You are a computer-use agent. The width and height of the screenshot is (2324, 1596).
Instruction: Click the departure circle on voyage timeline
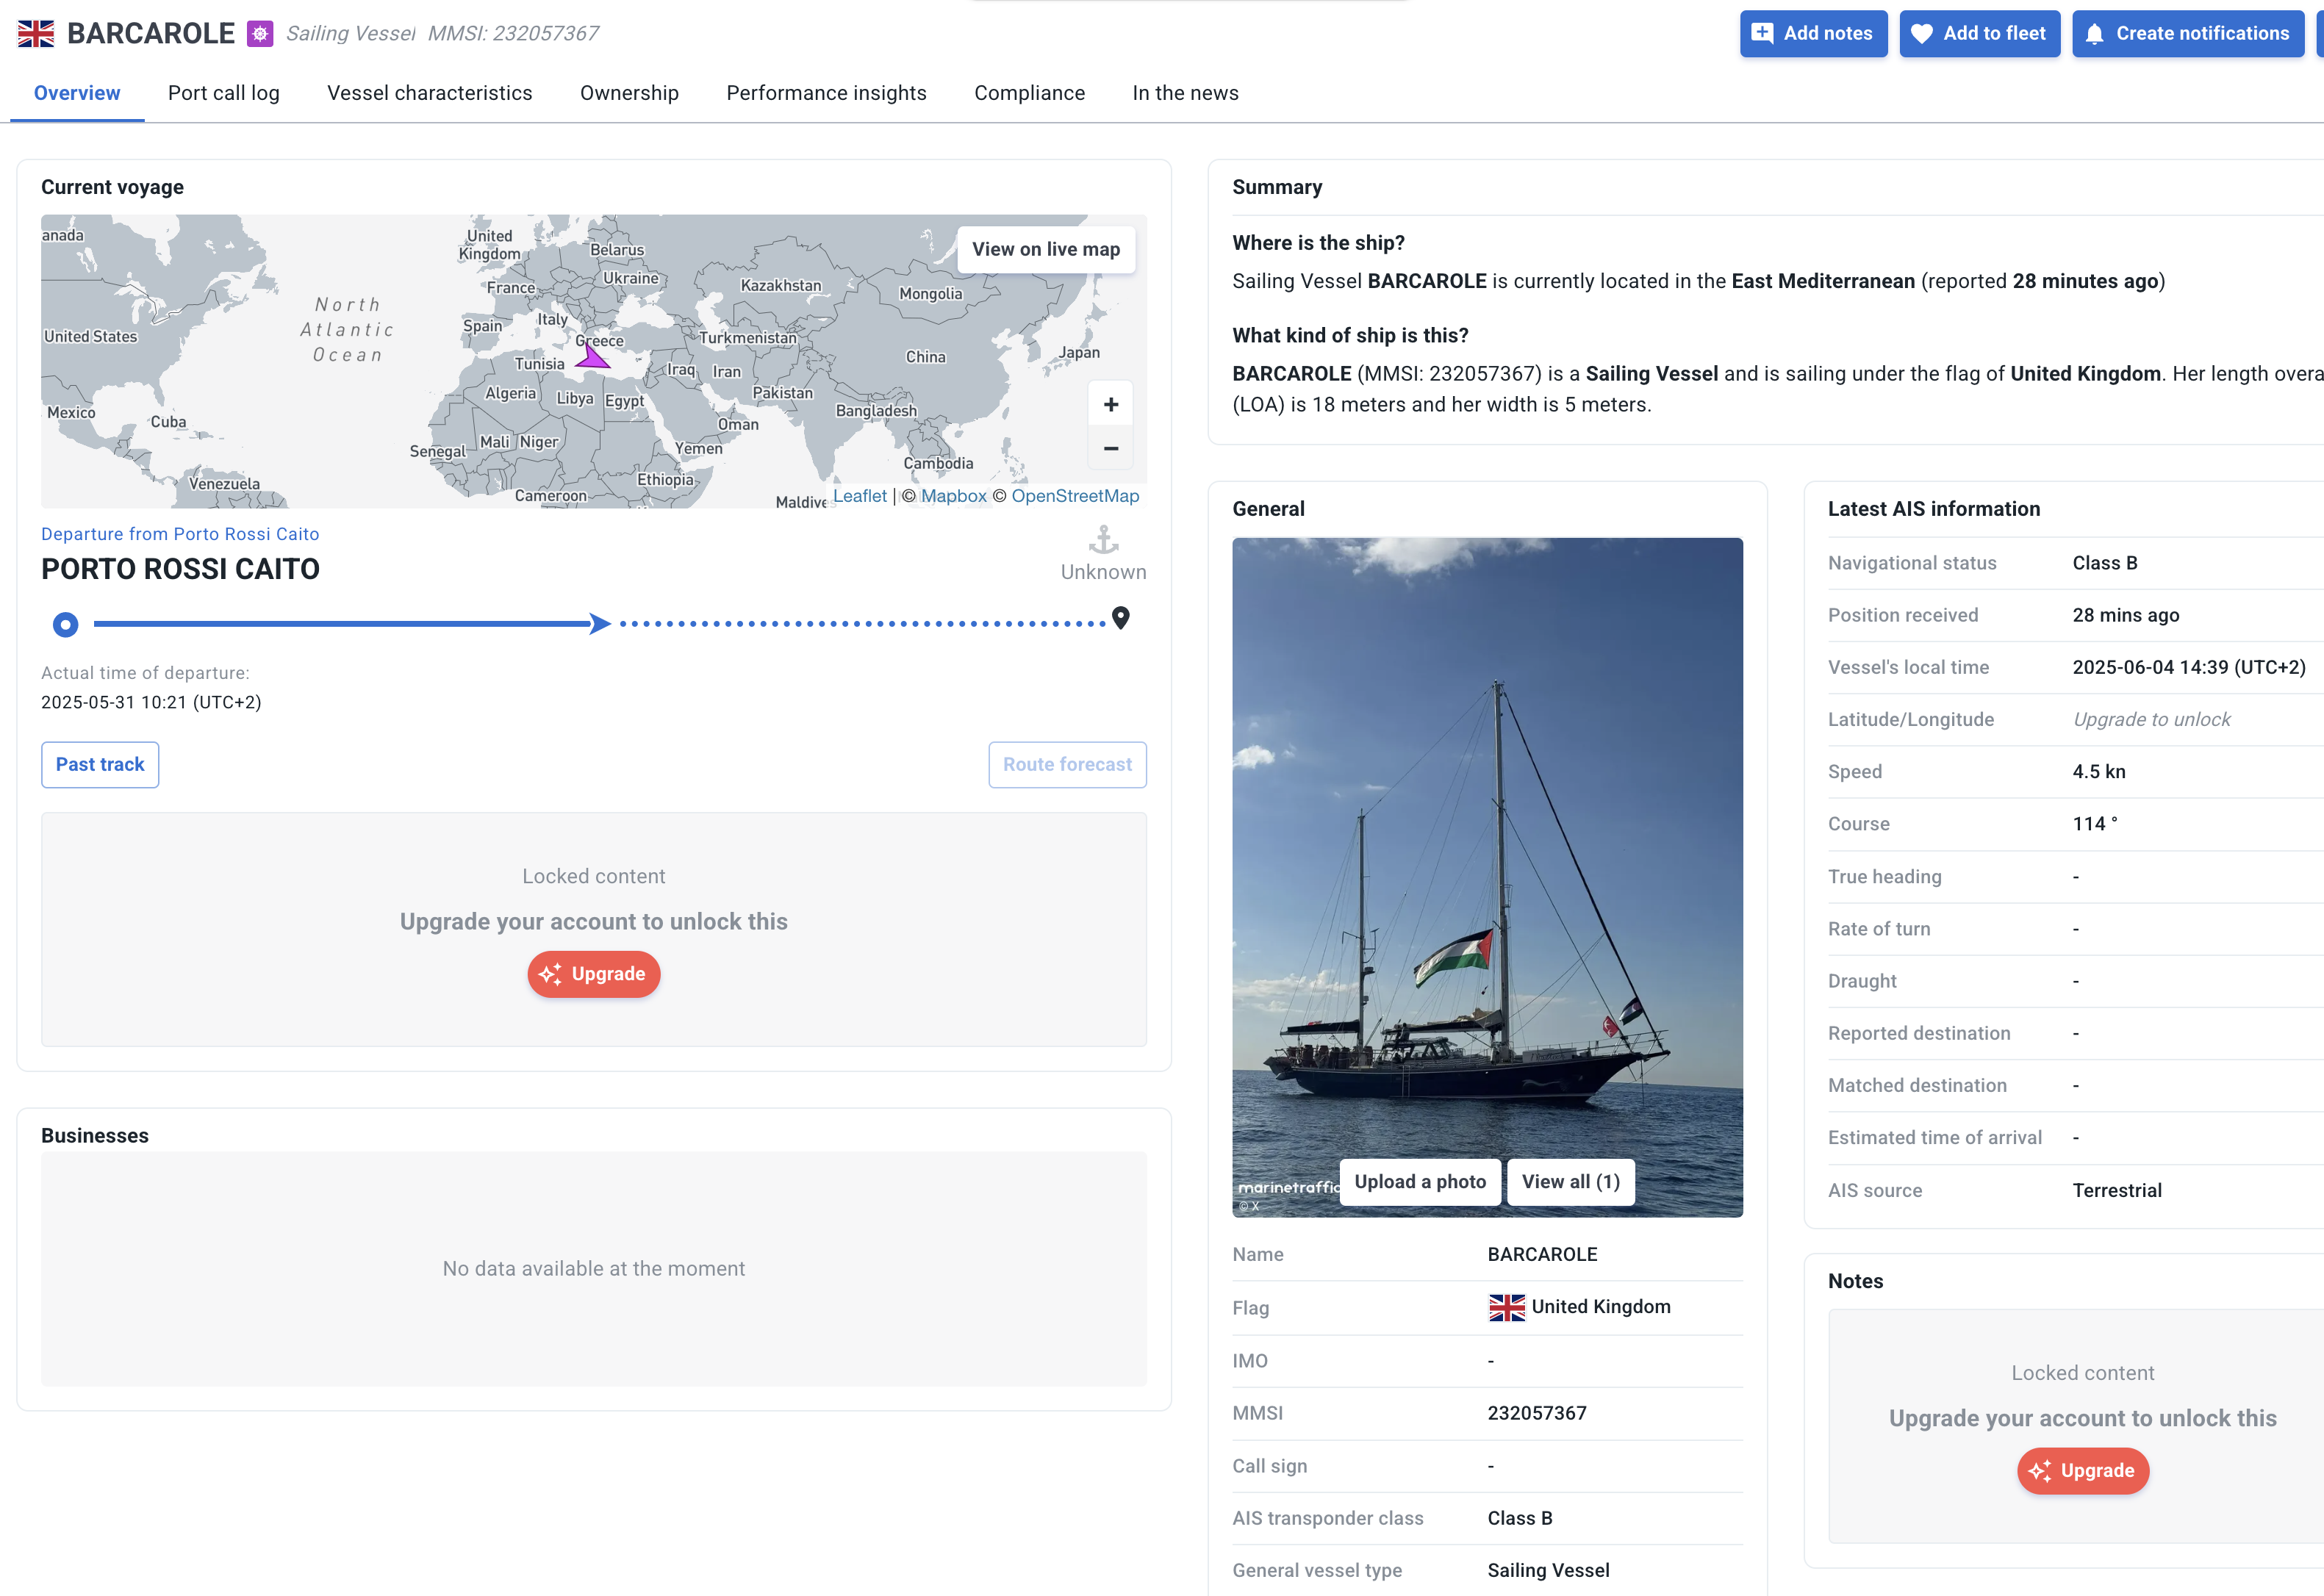[x=65, y=625]
